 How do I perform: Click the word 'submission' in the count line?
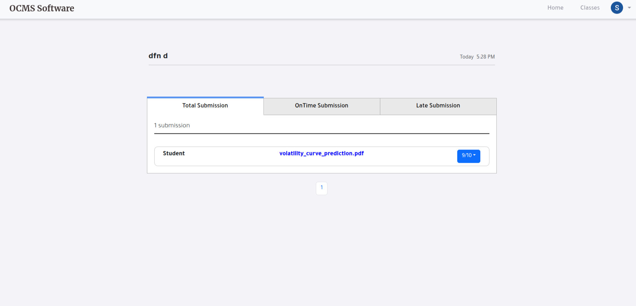coord(174,125)
